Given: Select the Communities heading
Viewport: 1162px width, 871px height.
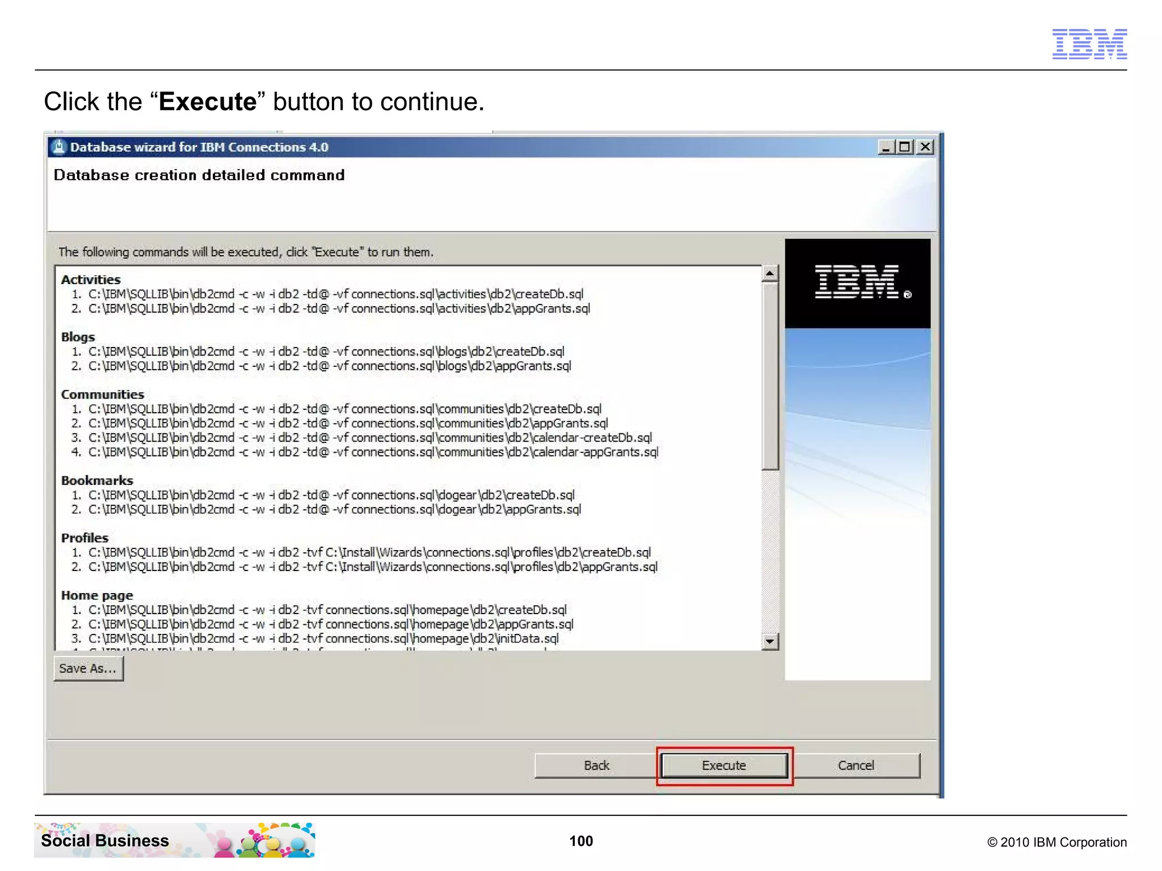Looking at the screenshot, I should point(103,394).
